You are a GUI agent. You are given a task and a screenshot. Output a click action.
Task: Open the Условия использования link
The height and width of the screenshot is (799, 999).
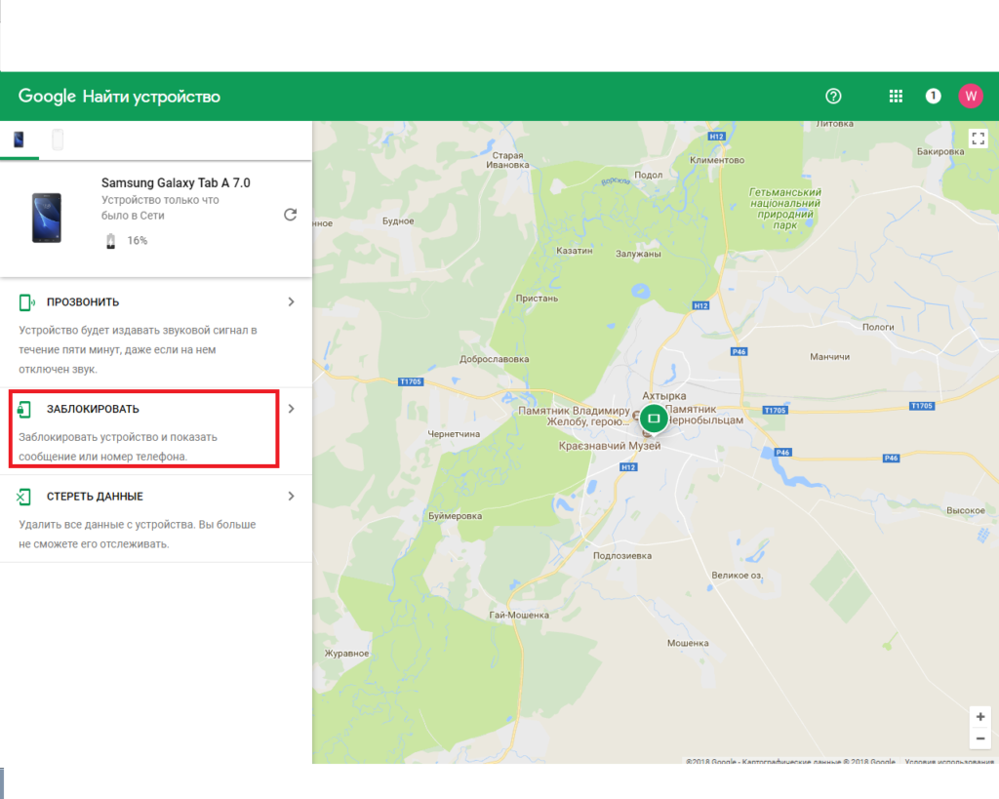coord(949,761)
